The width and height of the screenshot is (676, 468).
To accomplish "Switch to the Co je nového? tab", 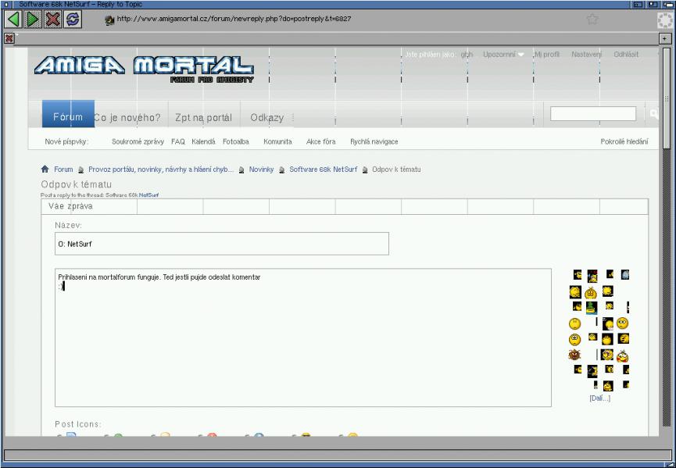I will [127, 118].
